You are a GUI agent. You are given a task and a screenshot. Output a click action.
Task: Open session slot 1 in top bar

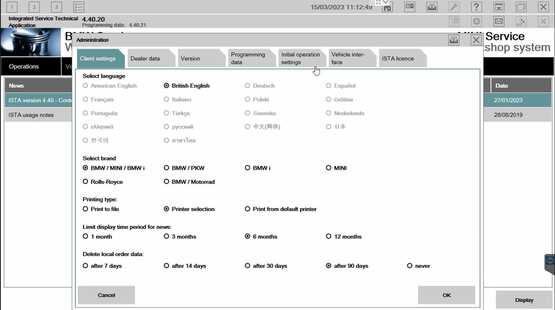(x=12, y=7)
